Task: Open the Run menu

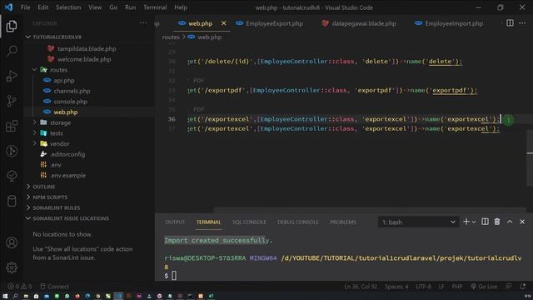Action: [130, 7]
